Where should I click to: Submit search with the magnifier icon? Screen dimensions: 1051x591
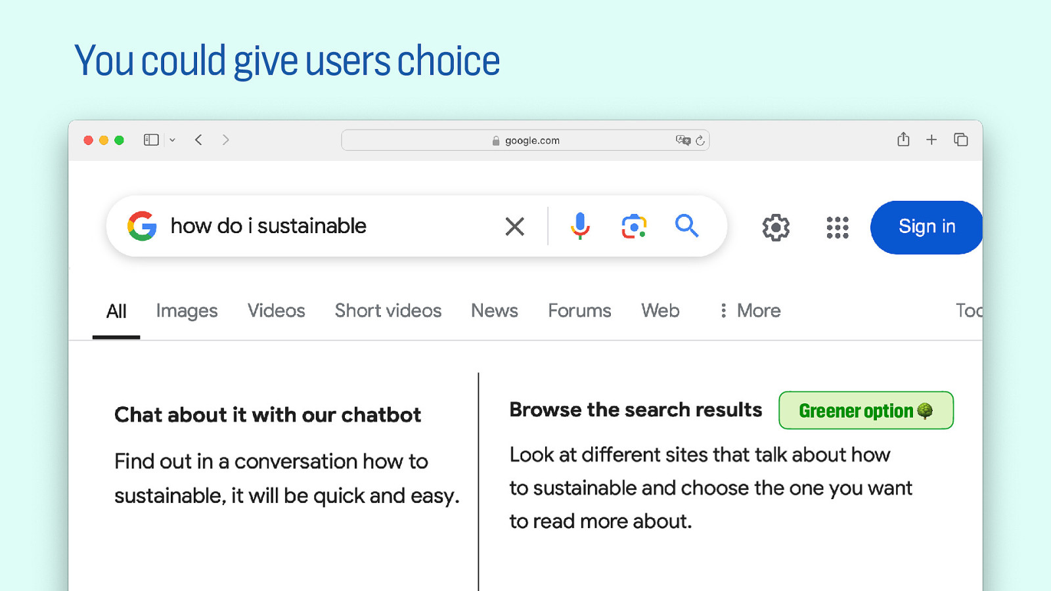tap(686, 225)
